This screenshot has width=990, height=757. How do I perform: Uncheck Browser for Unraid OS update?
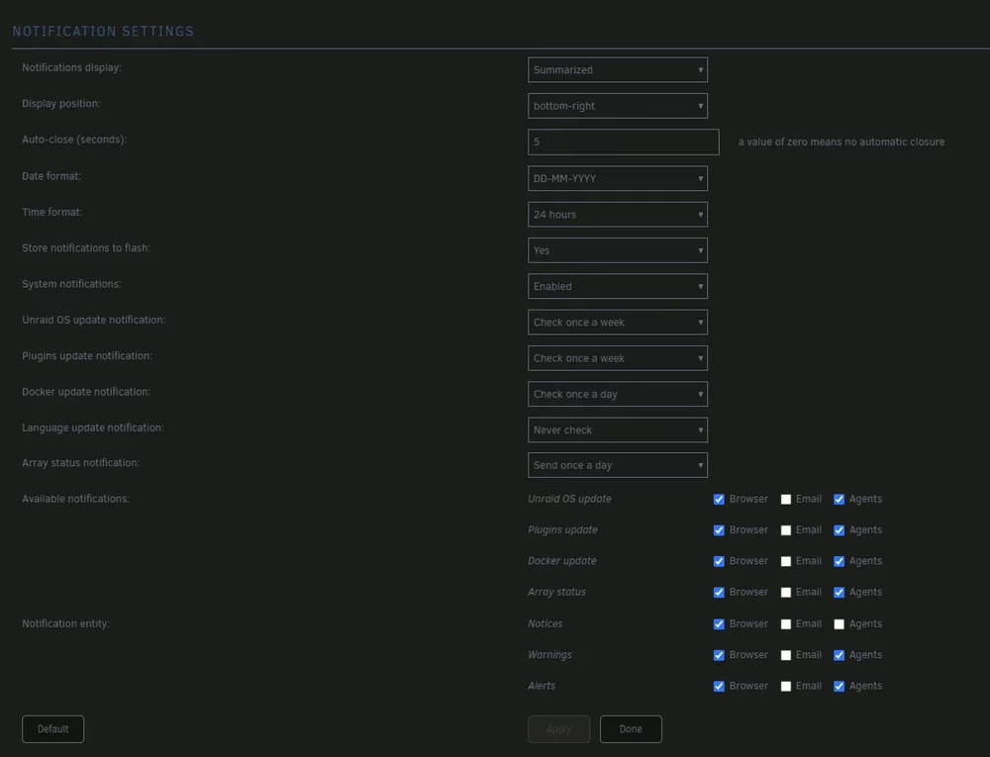(719, 499)
